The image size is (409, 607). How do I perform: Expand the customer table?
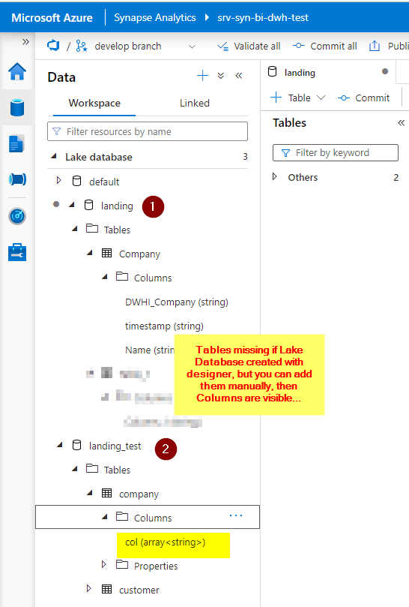click(x=88, y=588)
